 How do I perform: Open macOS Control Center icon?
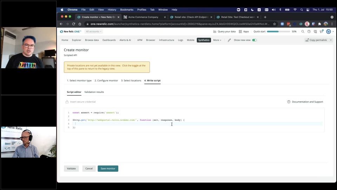pyautogui.click(x=308, y=10)
